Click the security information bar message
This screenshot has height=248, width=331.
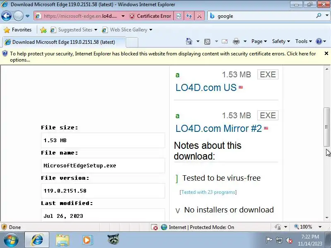[163, 57]
